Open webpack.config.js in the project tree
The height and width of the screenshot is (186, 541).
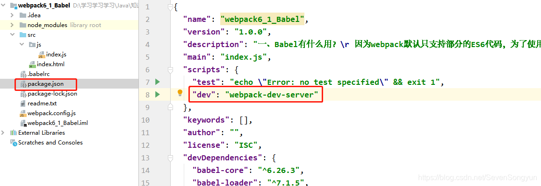51,113
